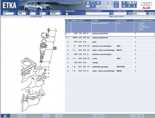Click the pencil edit icon
This screenshot has width=155, height=118.
(x=93, y=6)
